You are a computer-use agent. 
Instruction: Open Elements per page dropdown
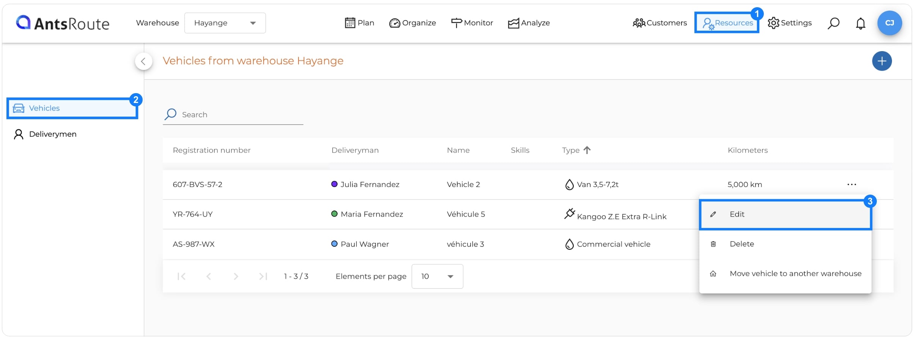pyautogui.click(x=437, y=276)
